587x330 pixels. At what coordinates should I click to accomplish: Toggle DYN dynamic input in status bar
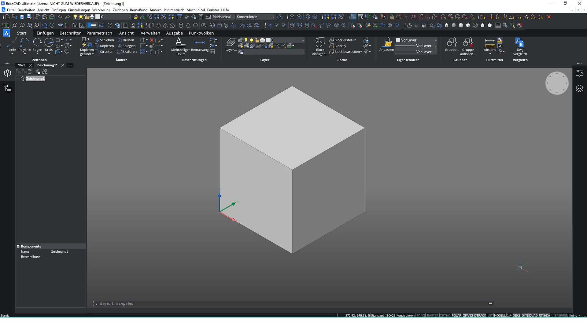click(525, 315)
